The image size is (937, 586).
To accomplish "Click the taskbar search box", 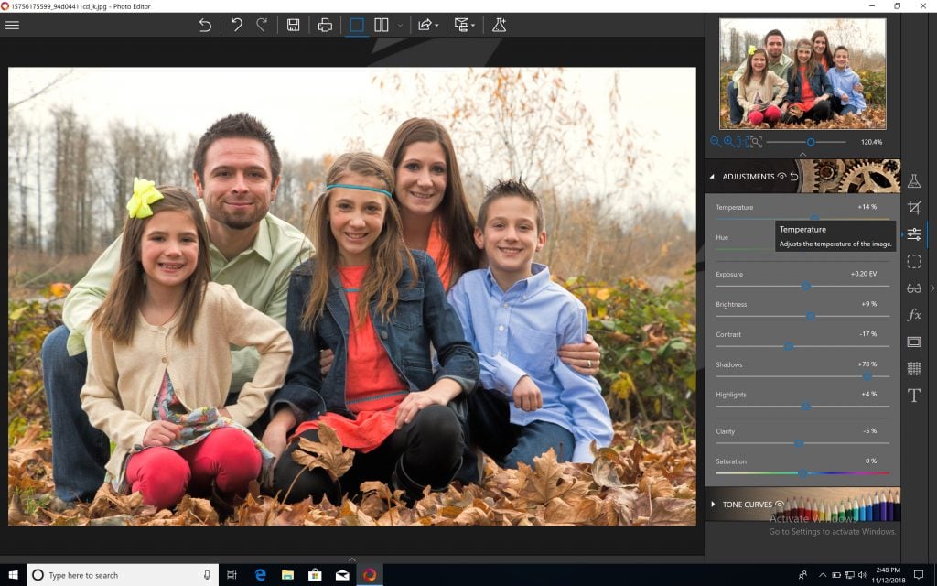I will (x=122, y=575).
